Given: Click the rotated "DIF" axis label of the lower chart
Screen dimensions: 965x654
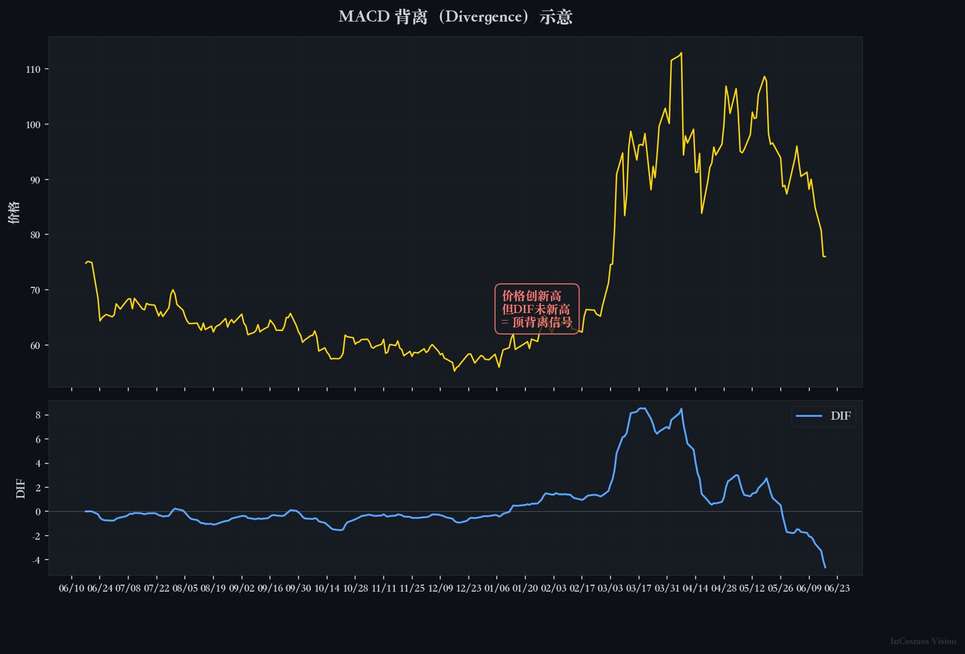Looking at the screenshot, I should (x=20, y=488).
